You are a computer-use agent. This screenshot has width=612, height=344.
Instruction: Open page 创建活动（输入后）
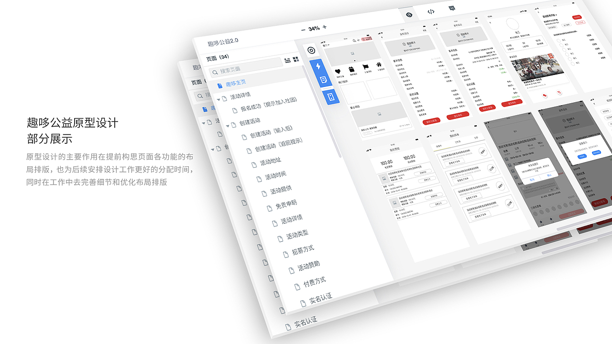[271, 131]
